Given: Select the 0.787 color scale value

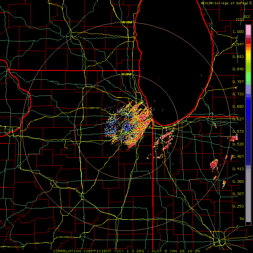Looking at the screenshot, I should pyautogui.click(x=238, y=82).
